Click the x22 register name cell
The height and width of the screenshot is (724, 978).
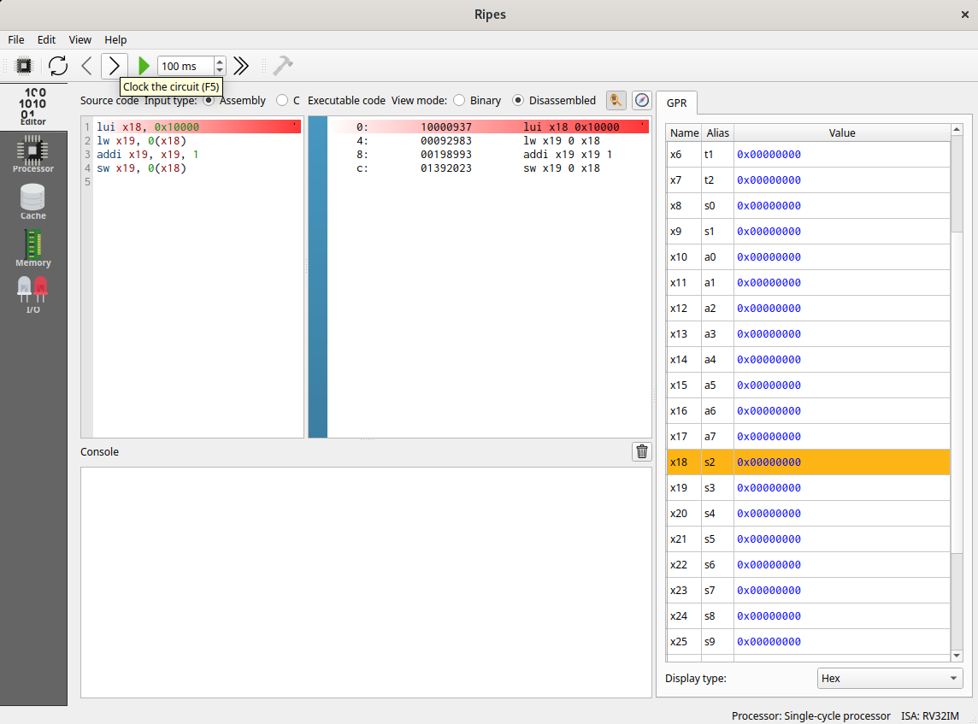tap(684, 565)
